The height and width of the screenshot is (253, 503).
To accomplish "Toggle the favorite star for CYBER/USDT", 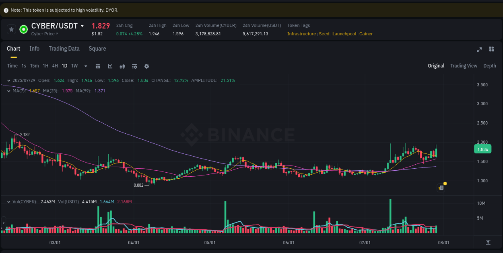I will pyautogui.click(x=10, y=29).
